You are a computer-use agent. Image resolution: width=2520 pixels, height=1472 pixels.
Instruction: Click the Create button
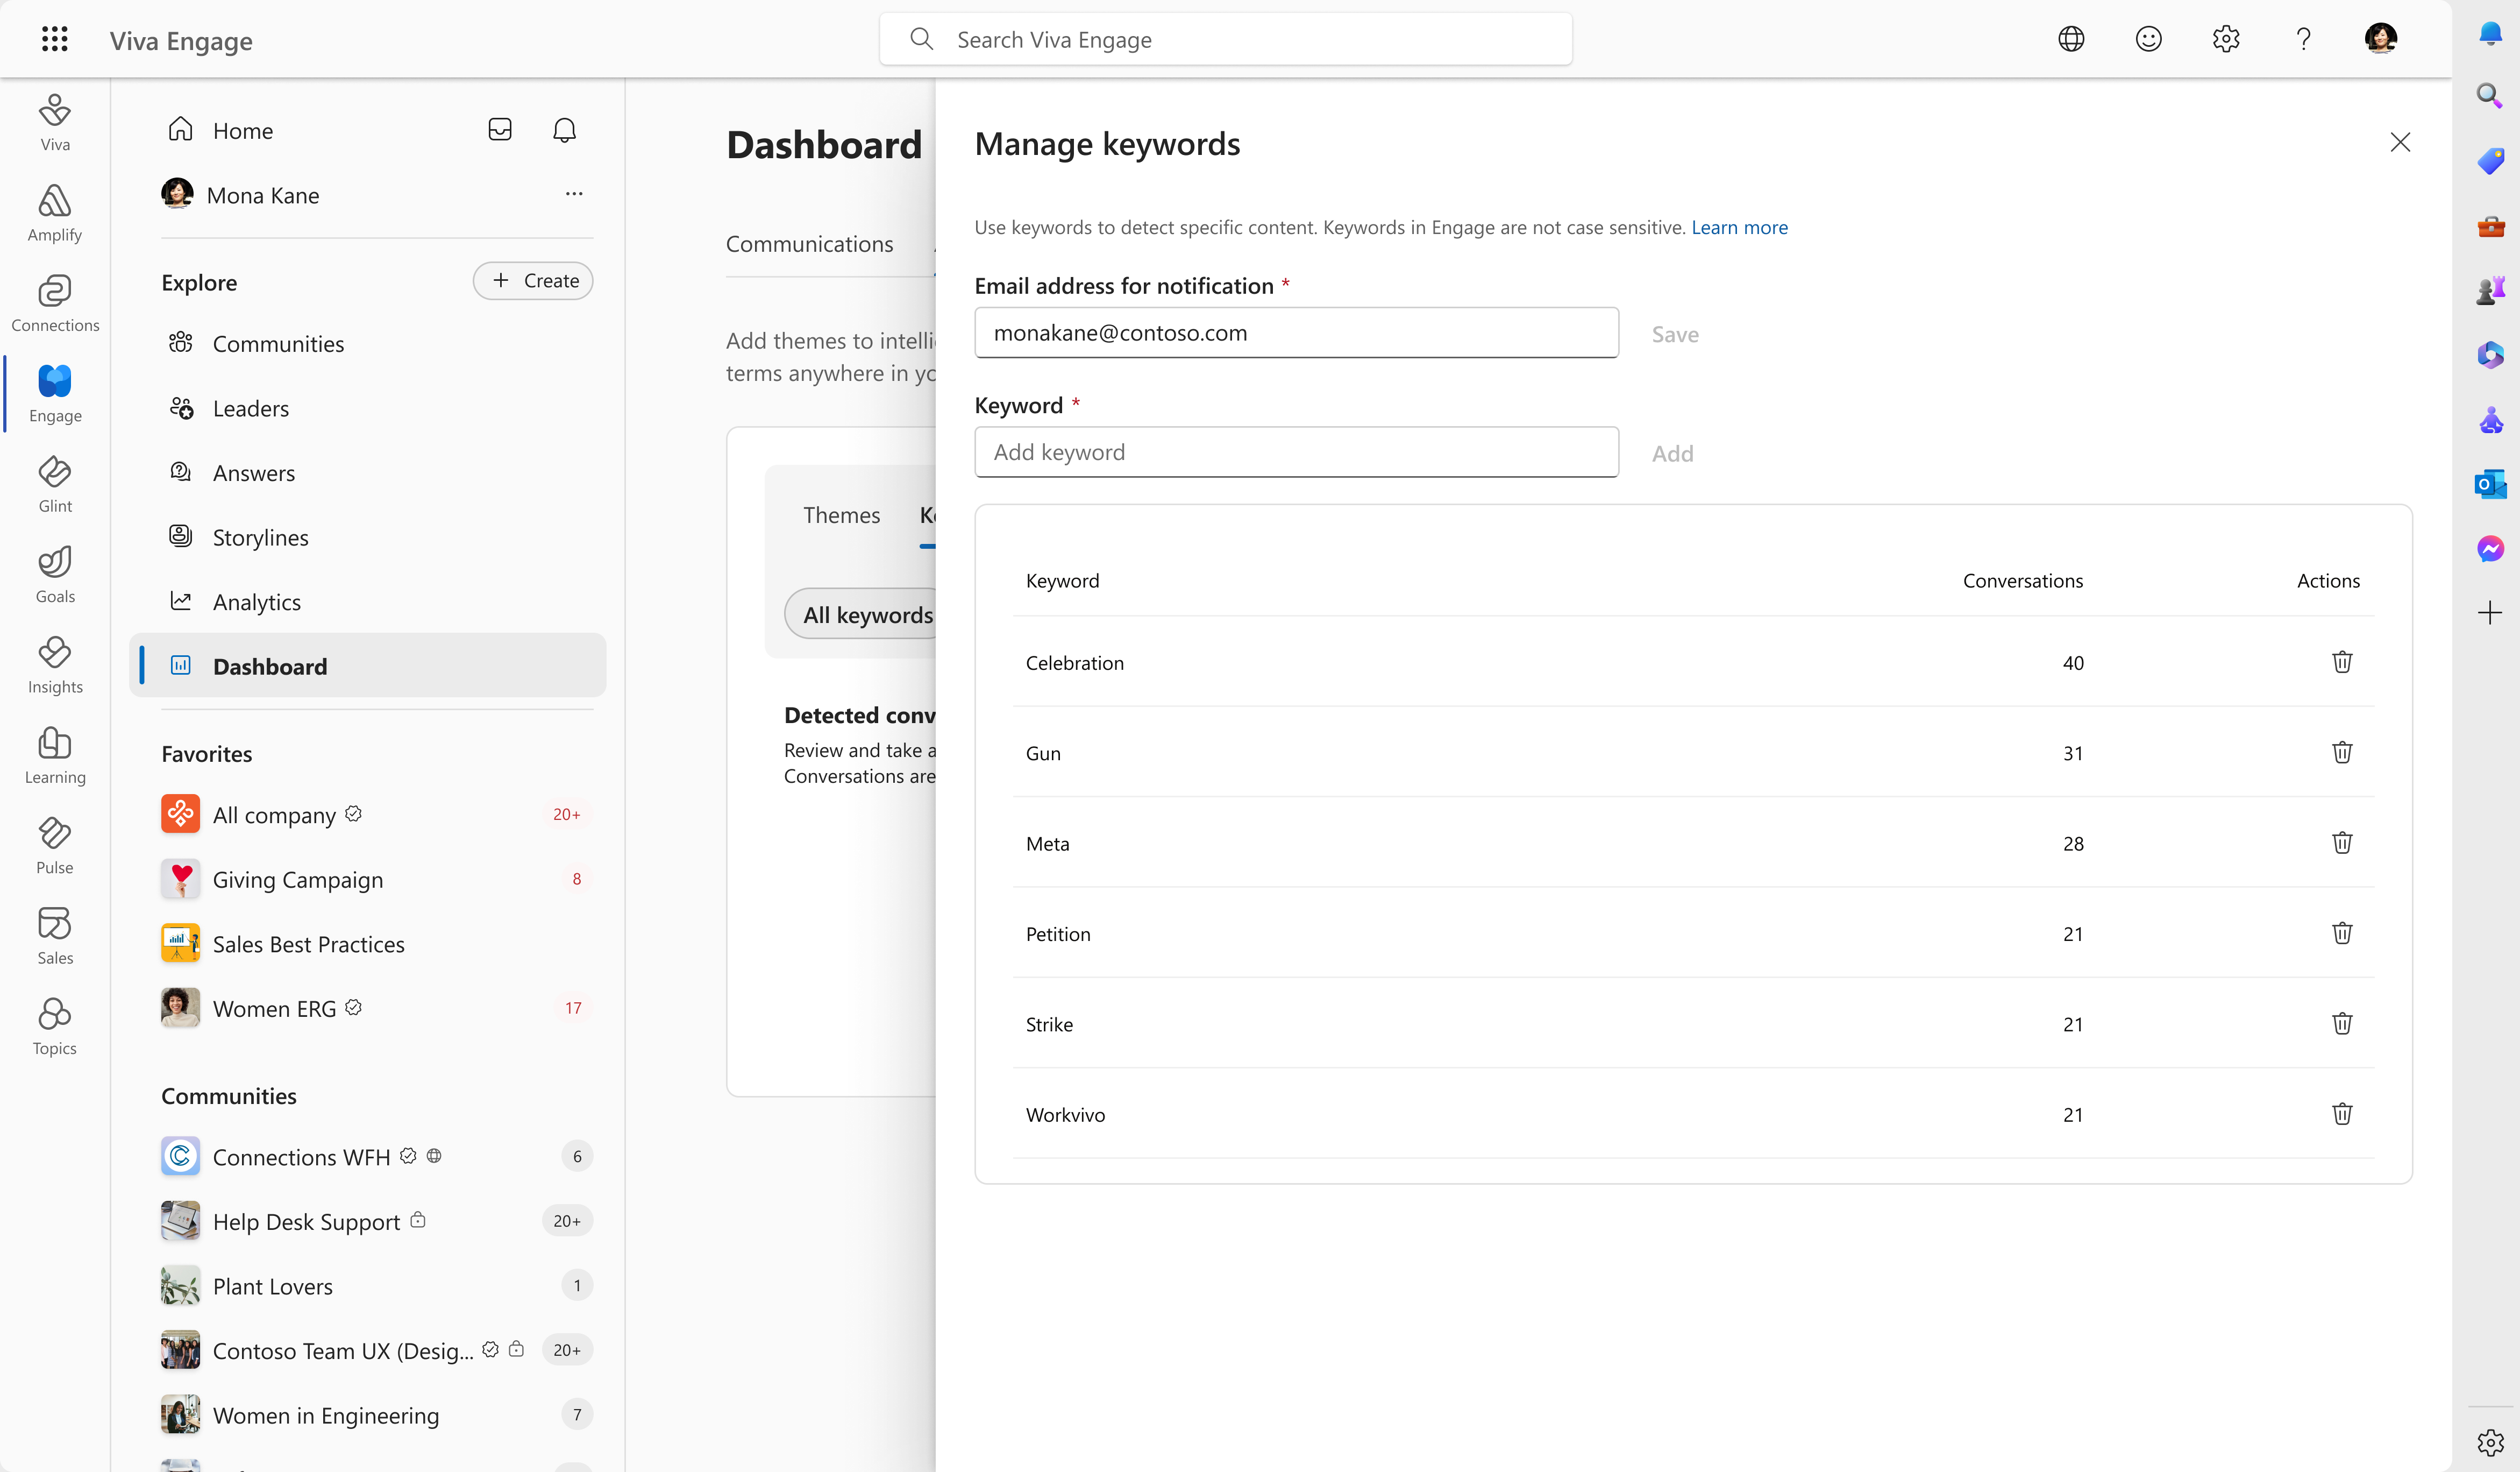[533, 281]
